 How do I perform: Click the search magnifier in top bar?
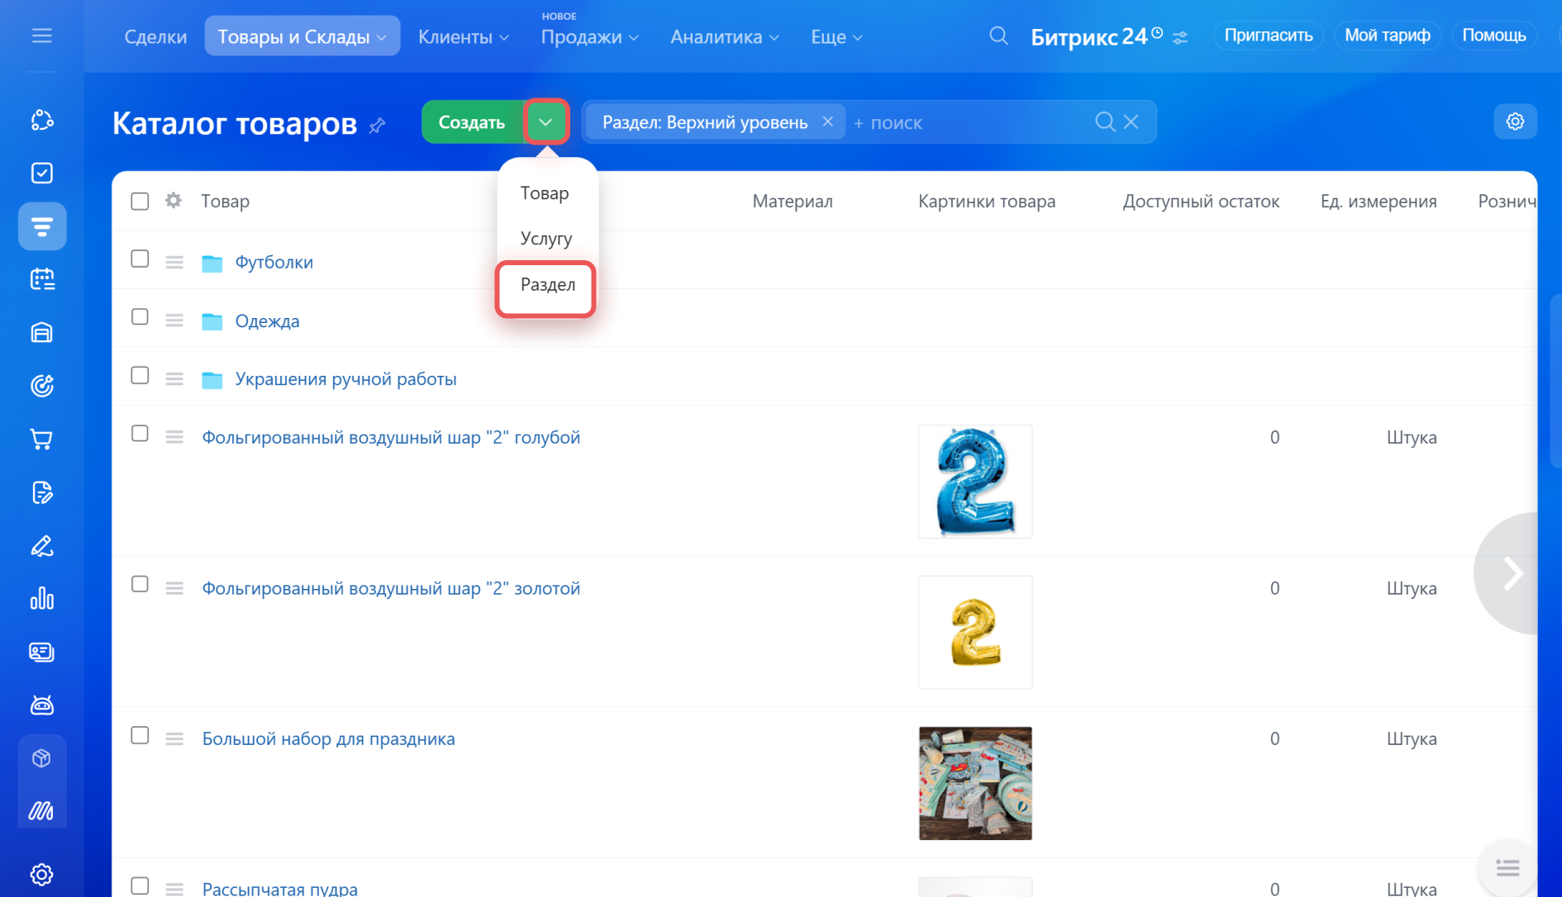coord(998,36)
